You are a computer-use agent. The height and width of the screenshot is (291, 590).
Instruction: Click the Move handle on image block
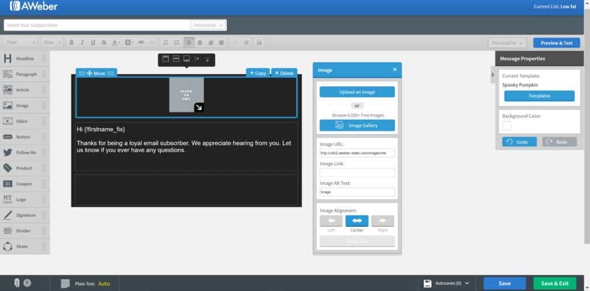coord(96,73)
